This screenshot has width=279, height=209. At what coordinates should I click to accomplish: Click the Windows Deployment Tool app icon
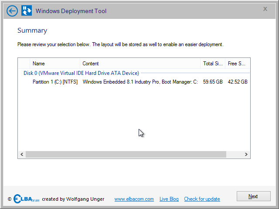(27, 10)
